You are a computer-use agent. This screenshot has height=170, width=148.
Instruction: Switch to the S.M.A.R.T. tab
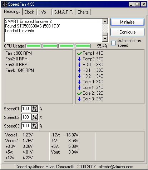click(64, 12)
